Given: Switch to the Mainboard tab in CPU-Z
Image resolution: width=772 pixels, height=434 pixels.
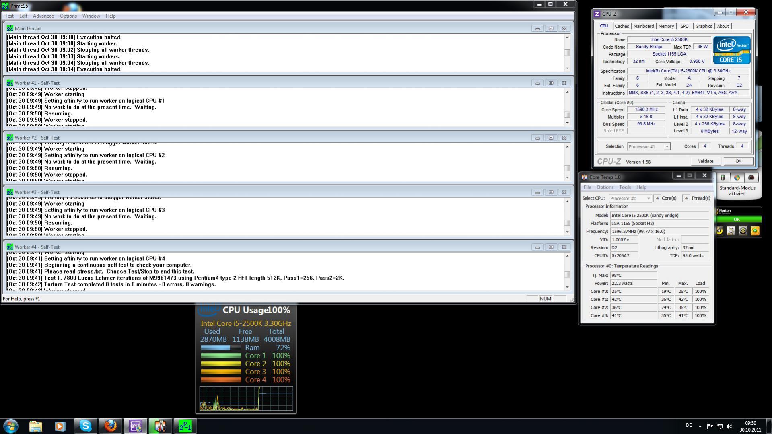Looking at the screenshot, I should click(x=644, y=26).
